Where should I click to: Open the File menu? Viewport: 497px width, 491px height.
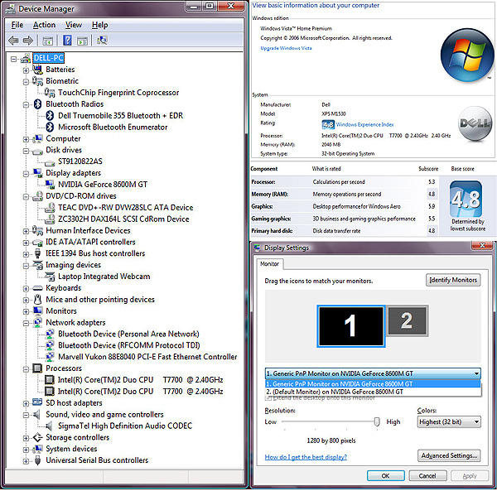pyautogui.click(x=17, y=25)
